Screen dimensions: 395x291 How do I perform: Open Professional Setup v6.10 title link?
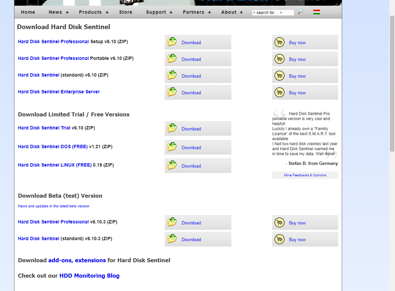tap(54, 41)
